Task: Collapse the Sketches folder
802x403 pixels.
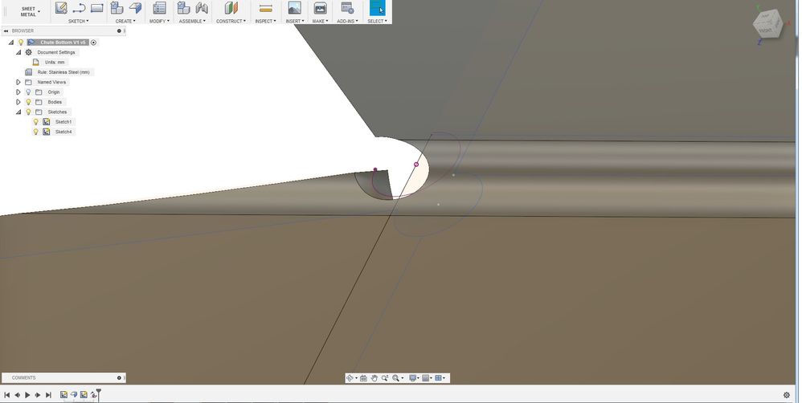Action: [x=19, y=112]
